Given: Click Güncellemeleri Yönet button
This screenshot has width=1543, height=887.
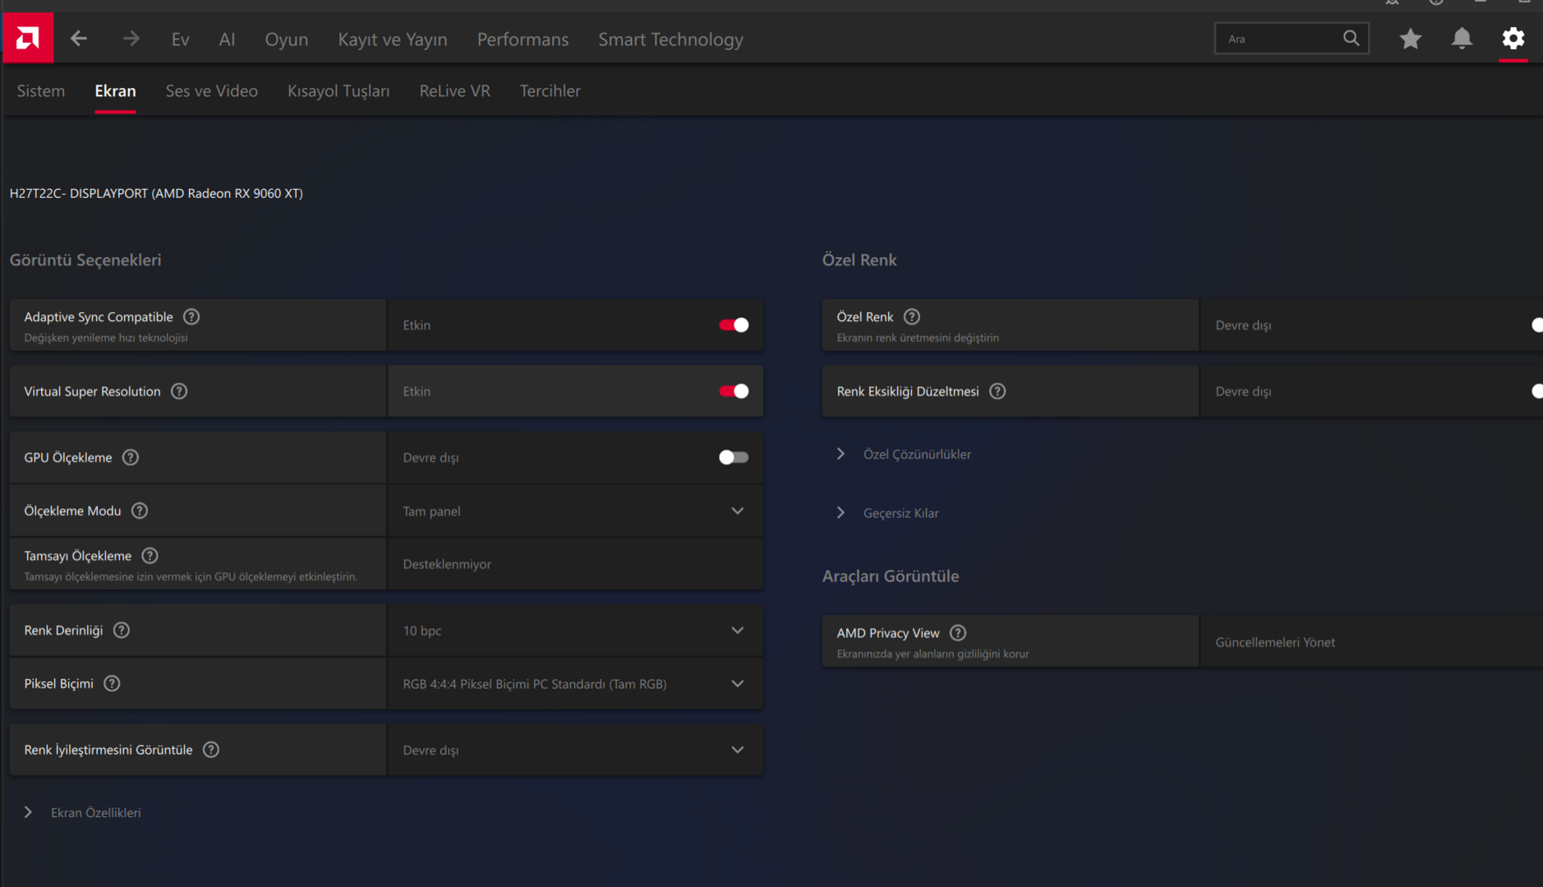Looking at the screenshot, I should point(1275,642).
